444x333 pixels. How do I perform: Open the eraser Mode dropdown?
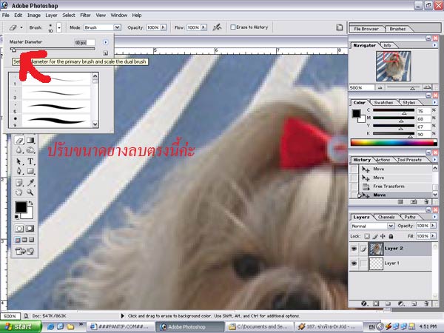(x=117, y=27)
